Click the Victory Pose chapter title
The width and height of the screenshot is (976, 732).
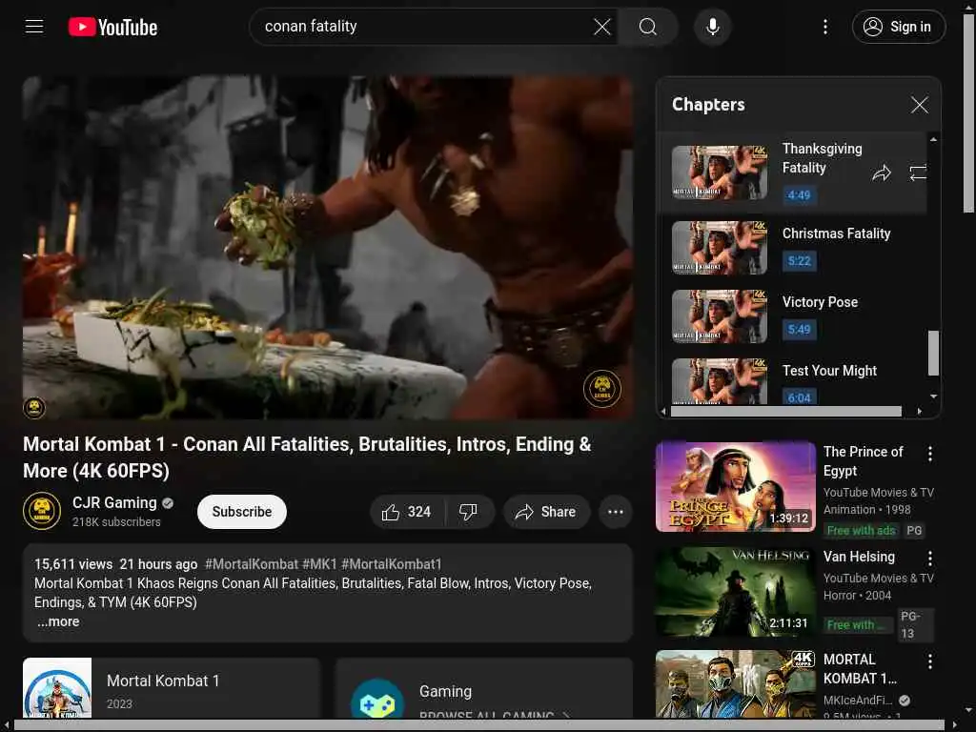tap(820, 302)
